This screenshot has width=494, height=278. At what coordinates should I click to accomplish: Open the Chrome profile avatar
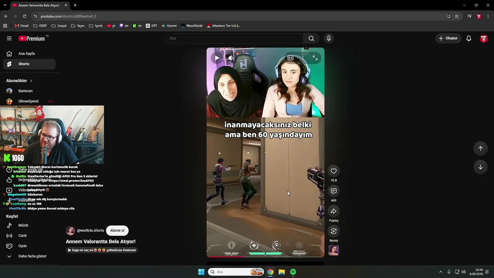pos(479,16)
